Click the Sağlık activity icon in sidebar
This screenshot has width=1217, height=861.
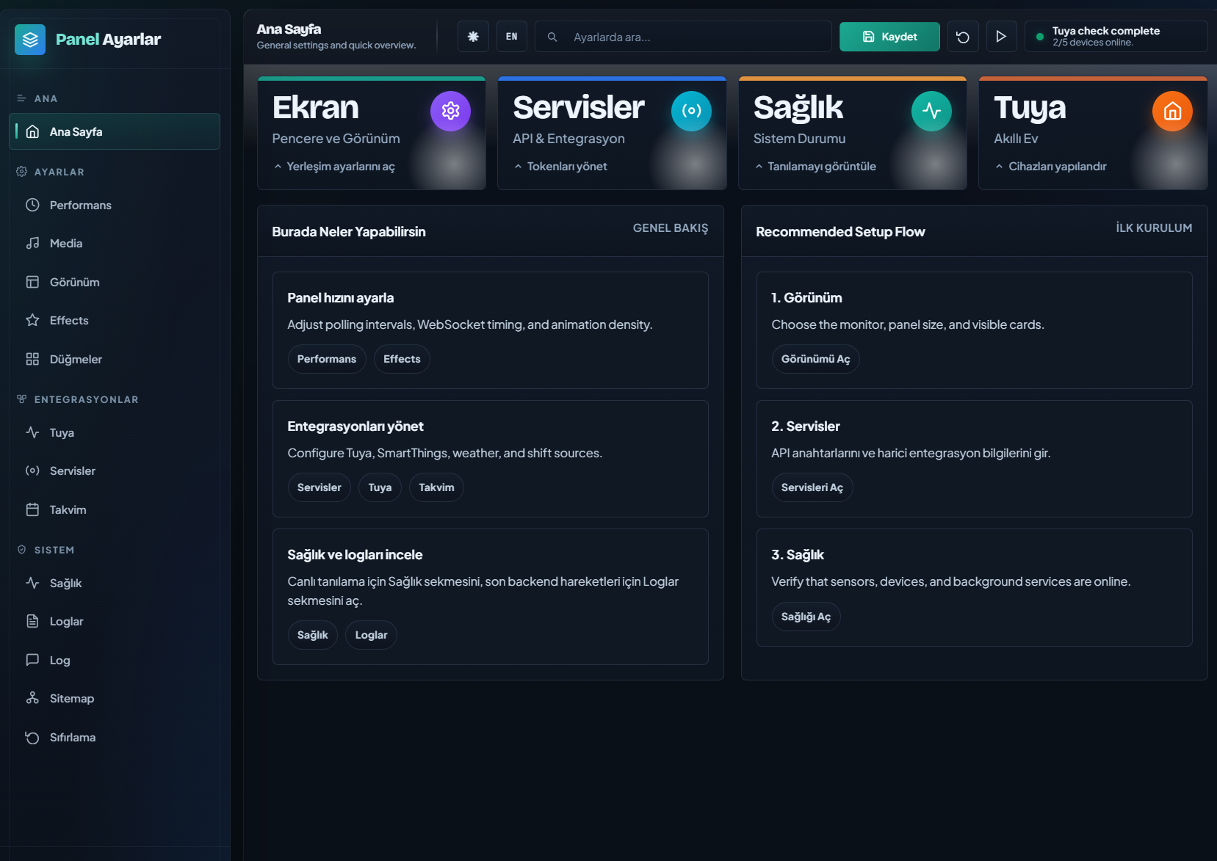point(32,583)
